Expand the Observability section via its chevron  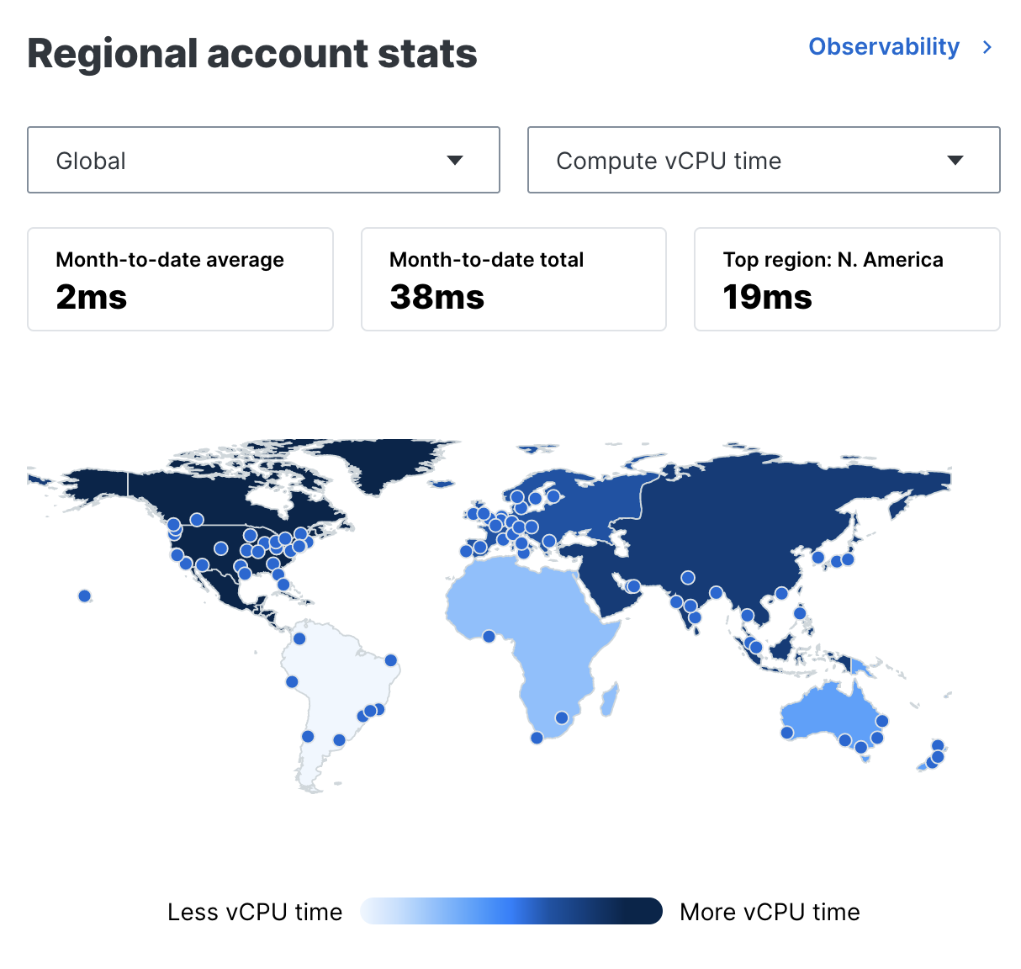[987, 47]
